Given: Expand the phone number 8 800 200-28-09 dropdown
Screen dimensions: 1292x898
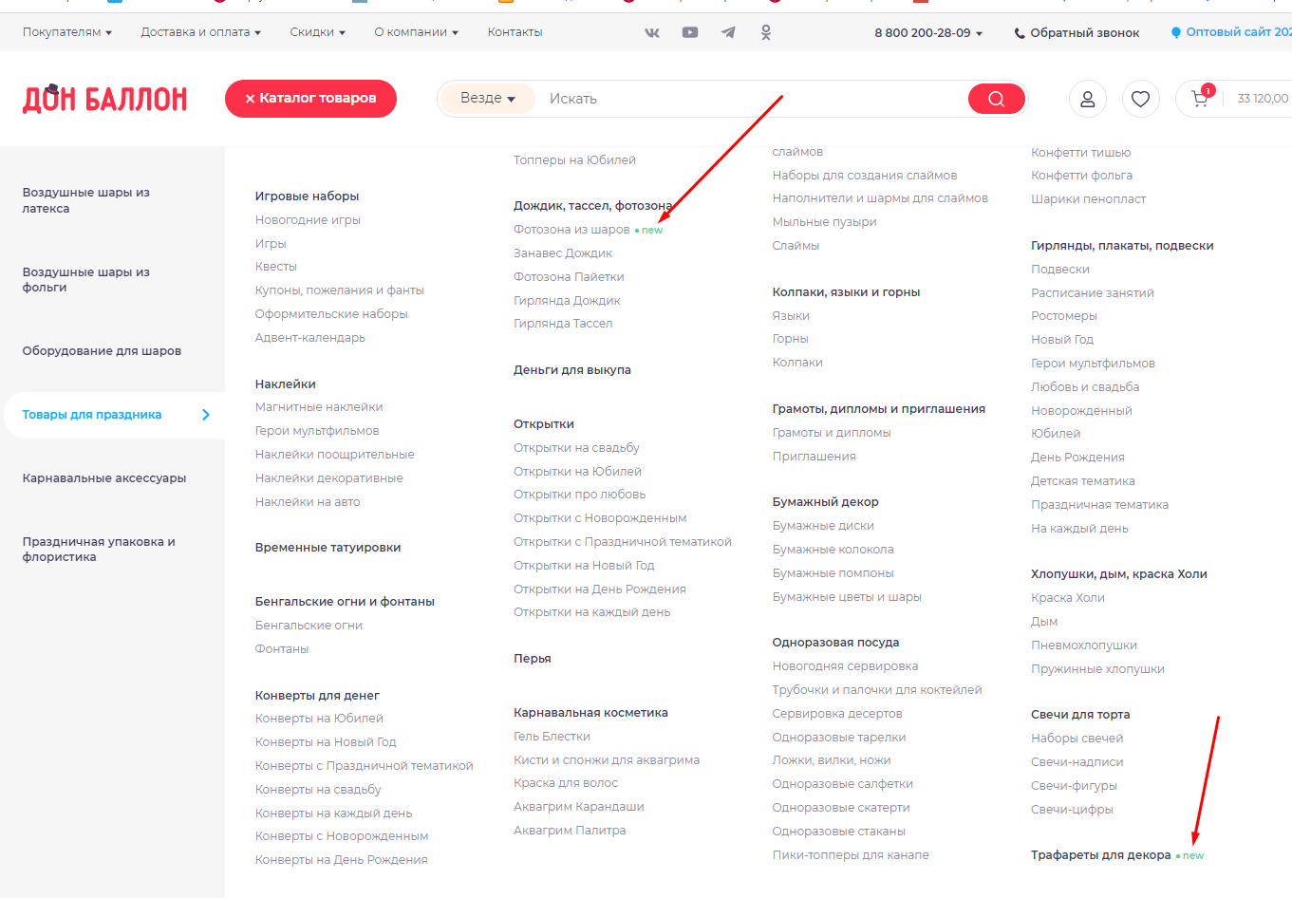Looking at the screenshot, I should [928, 33].
